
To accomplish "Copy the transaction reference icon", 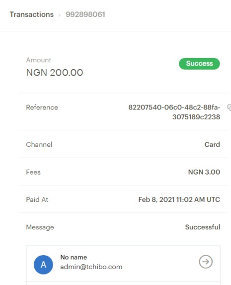I will click(x=229, y=107).
